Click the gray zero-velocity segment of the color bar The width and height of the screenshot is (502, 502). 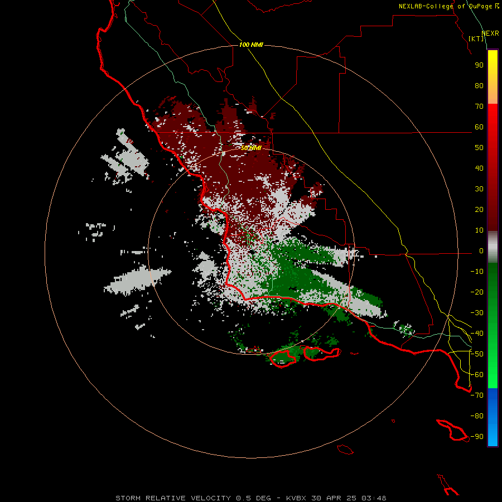tap(493, 247)
